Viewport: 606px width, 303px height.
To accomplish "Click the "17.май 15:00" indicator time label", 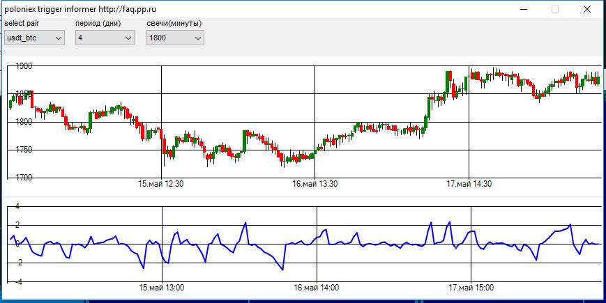I will pos(471,287).
